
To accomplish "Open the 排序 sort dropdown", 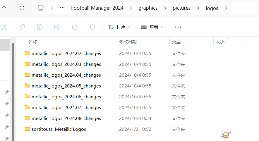I will (119, 27).
